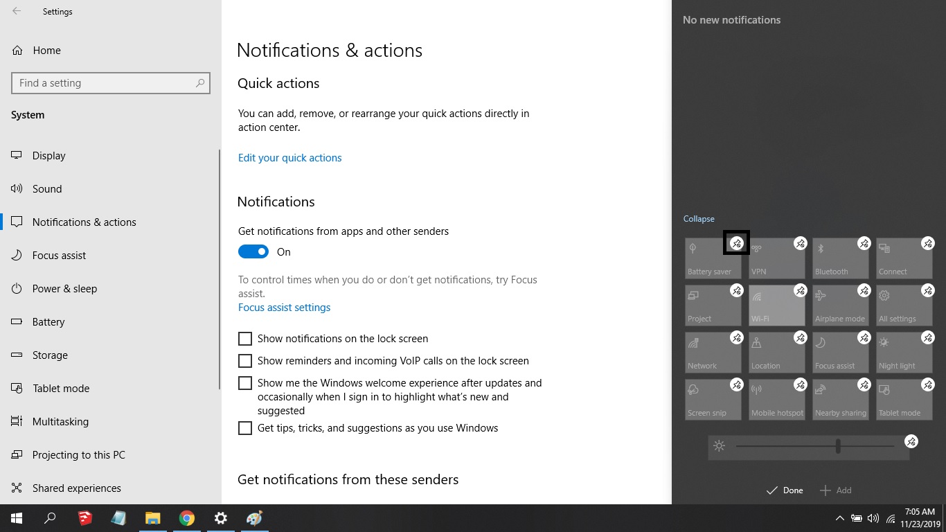Image resolution: width=946 pixels, height=532 pixels.
Task: Click the unpin icon on the VPN tile
Action: [801, 243]
